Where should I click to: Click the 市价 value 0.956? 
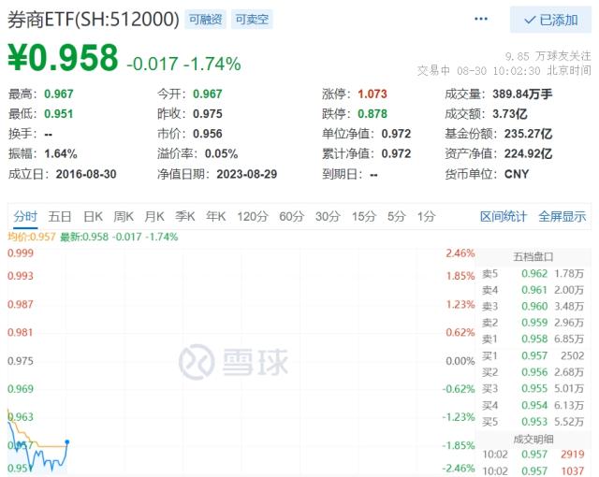click(x=208, y=134)
